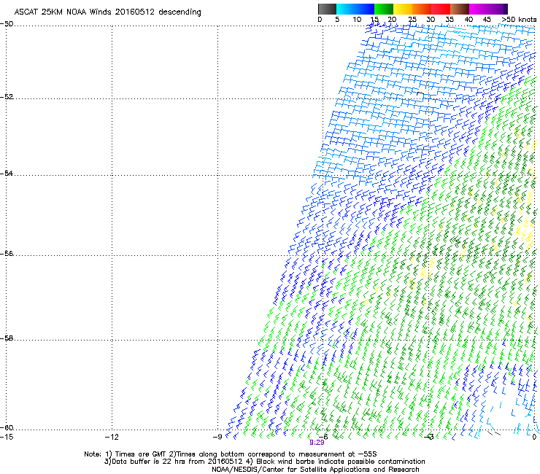The height and width of the screenshot is (474, 540).
Task: Click the -54 latitude axis label
Action: click(7, 173)
